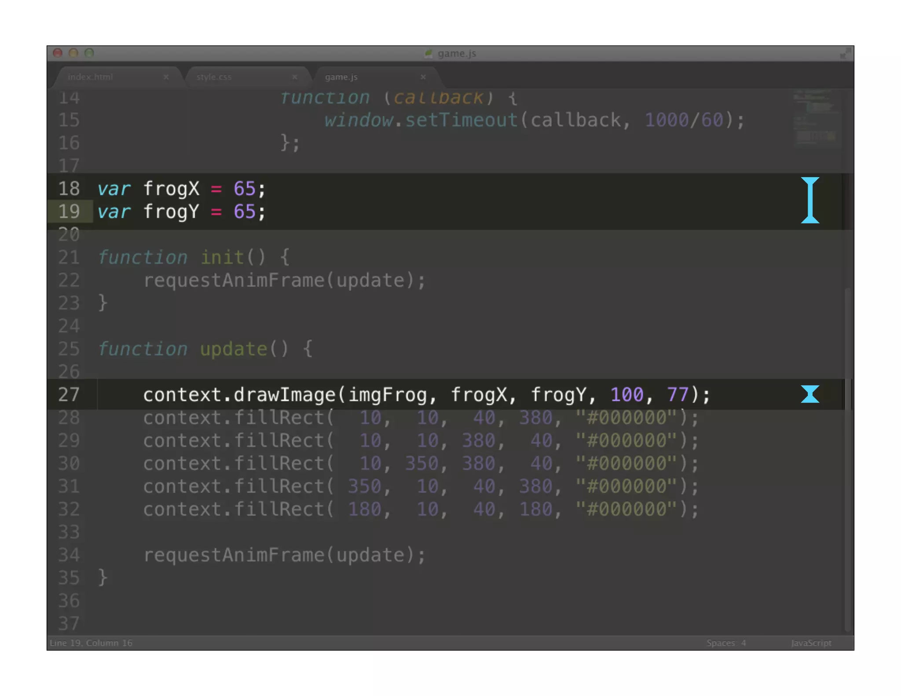901x696 pixels.
Task: Switch to the style.css tab
Action: [x=214, y=77]
